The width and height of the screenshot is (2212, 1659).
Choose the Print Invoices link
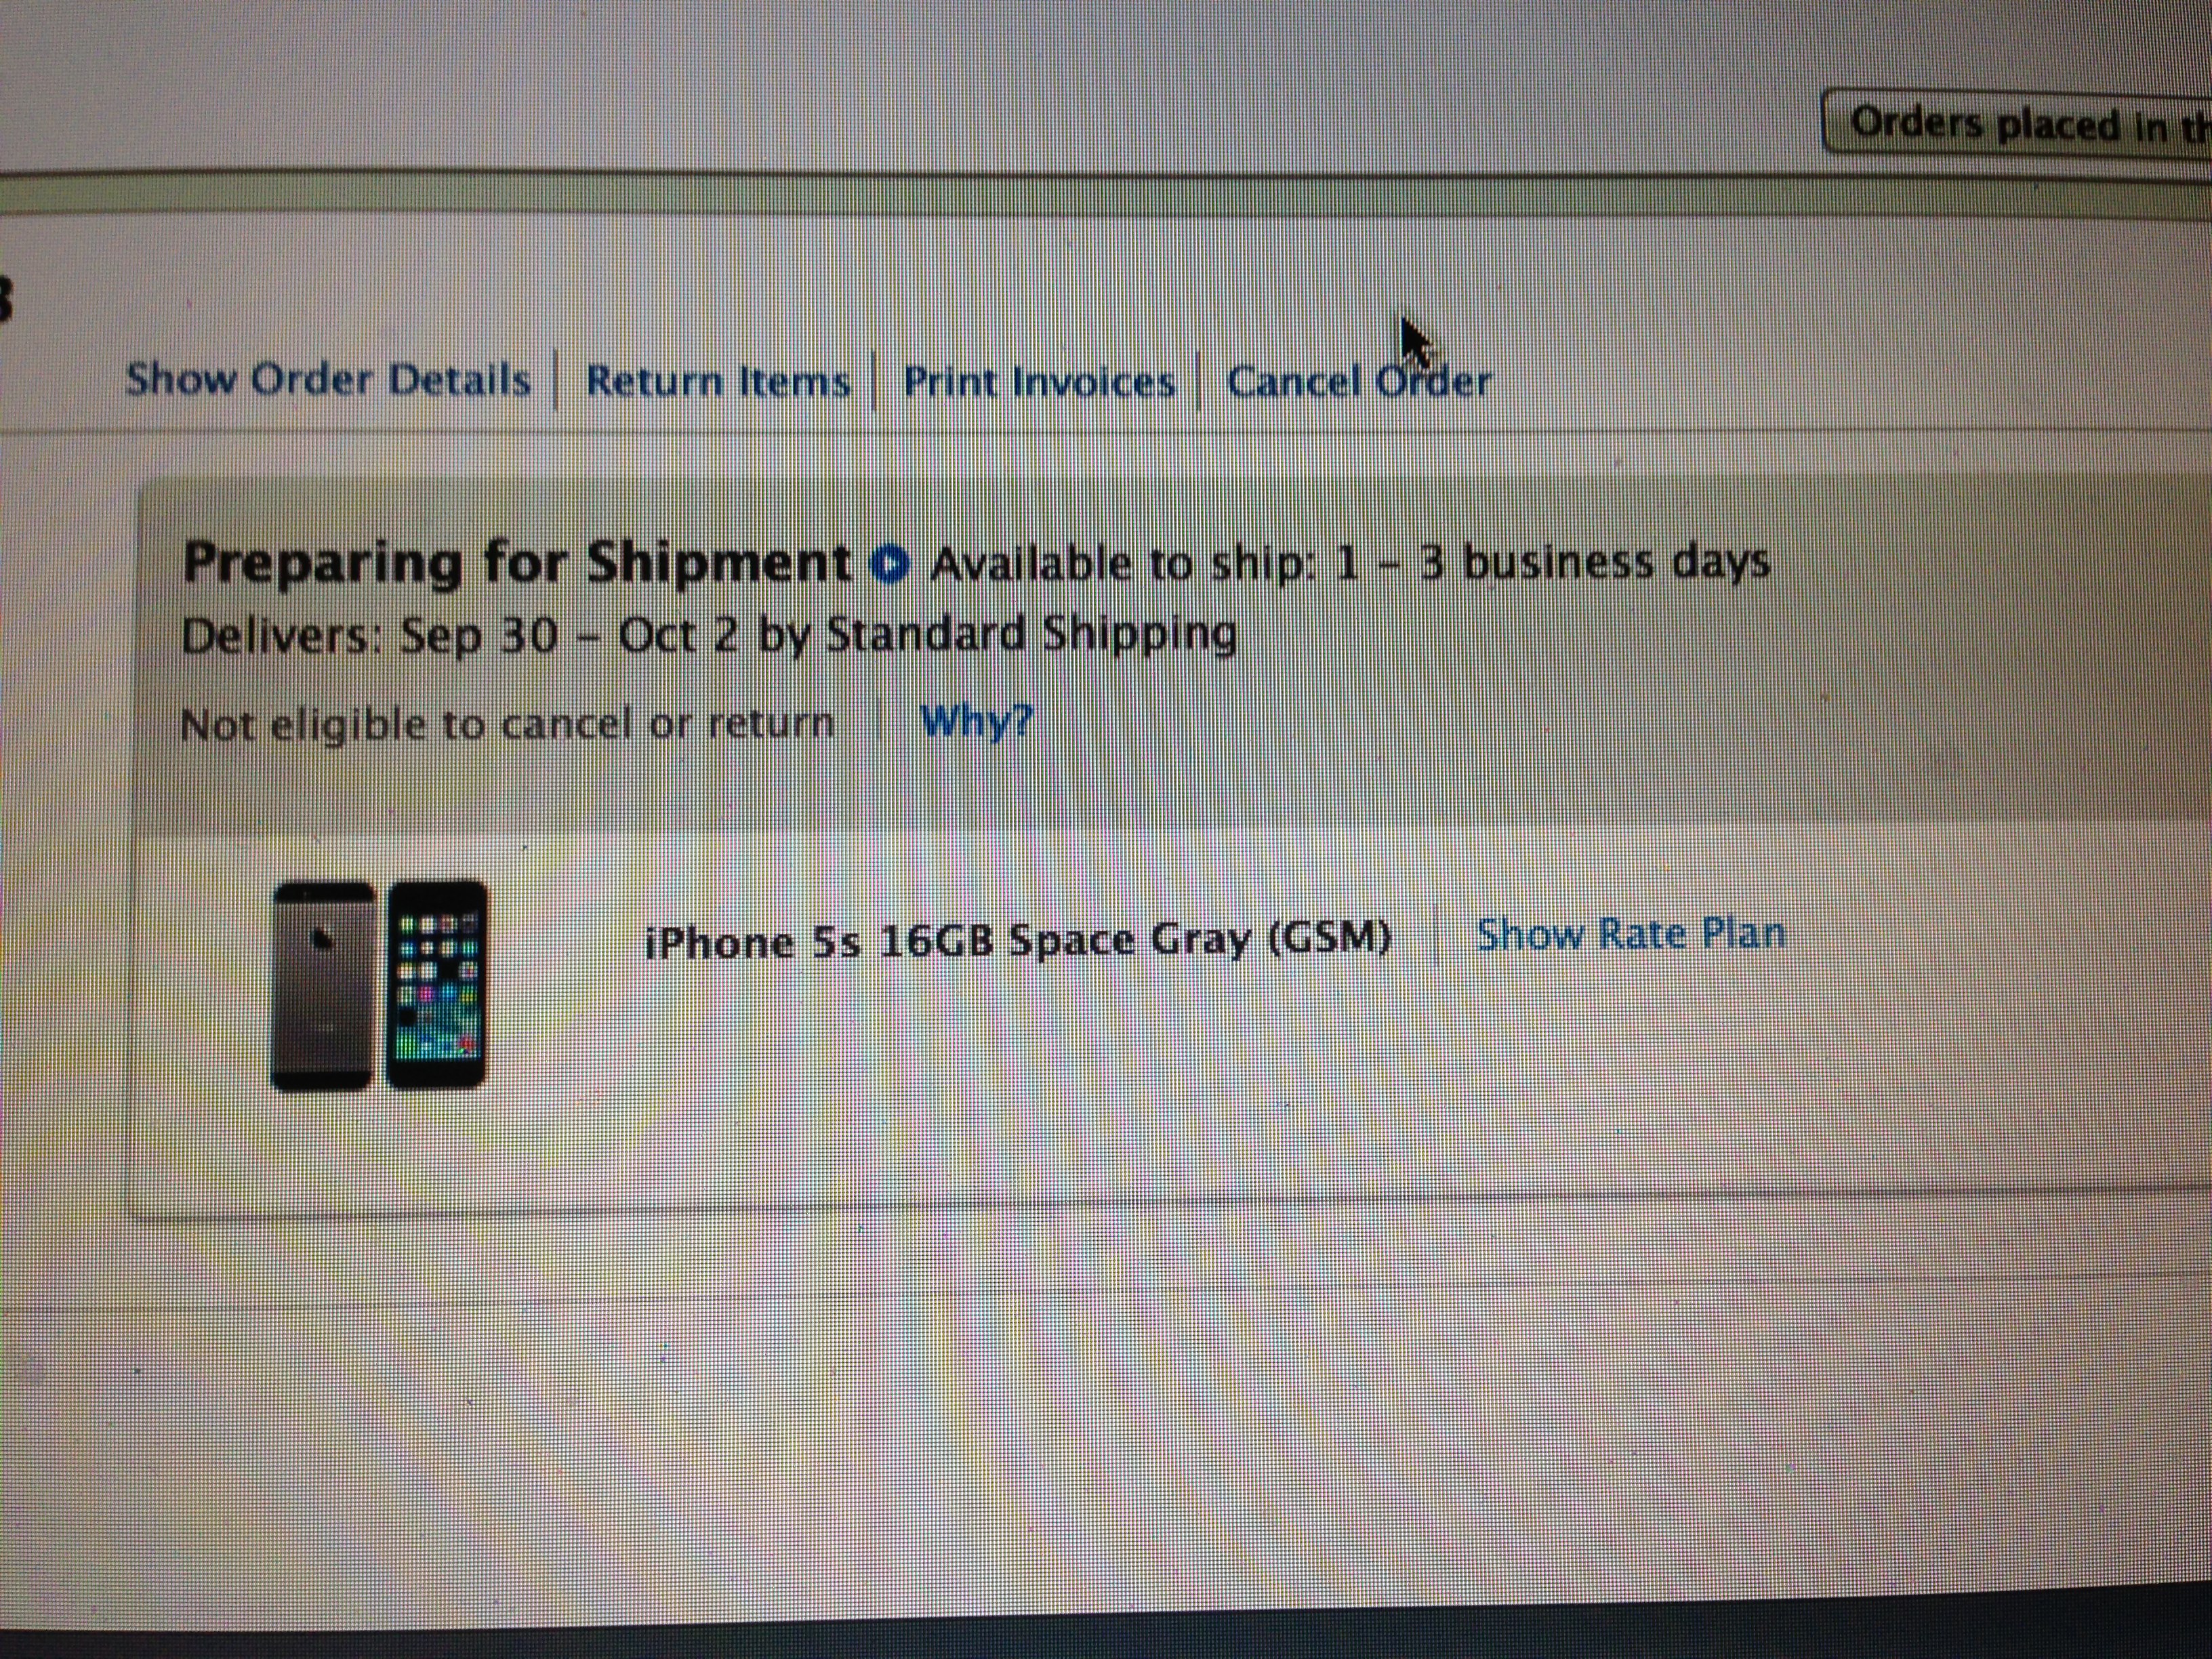pyautogui.click(x=1039, y=382)
